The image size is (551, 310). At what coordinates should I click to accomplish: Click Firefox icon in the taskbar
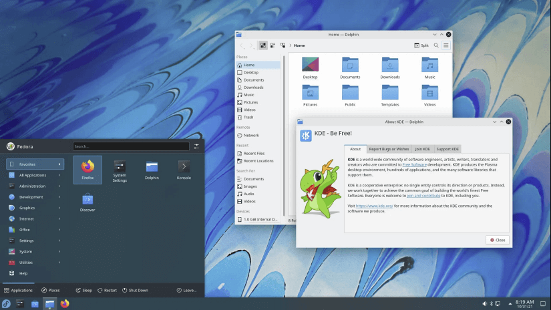tap(65, 304)
